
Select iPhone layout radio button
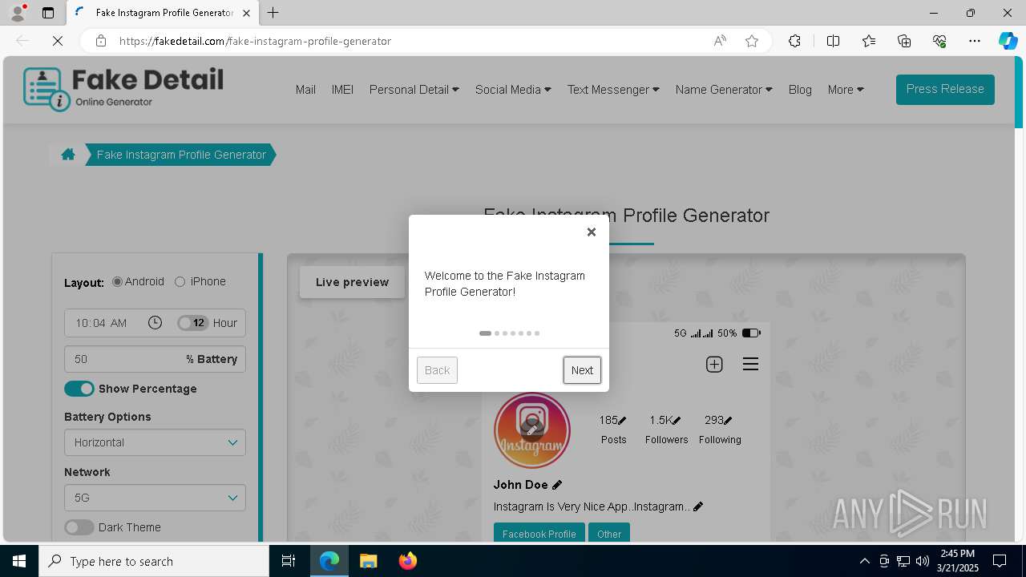180,281
